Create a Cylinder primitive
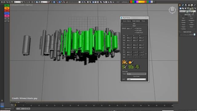This screenshot has height=111, width=197. [x=183, y=23]
